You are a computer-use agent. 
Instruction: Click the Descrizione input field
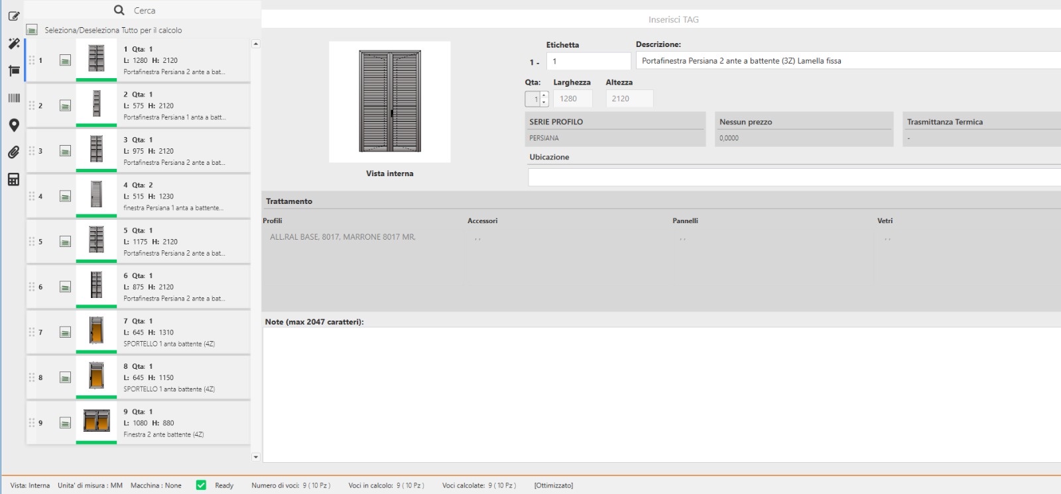click(x=848, y=61)
